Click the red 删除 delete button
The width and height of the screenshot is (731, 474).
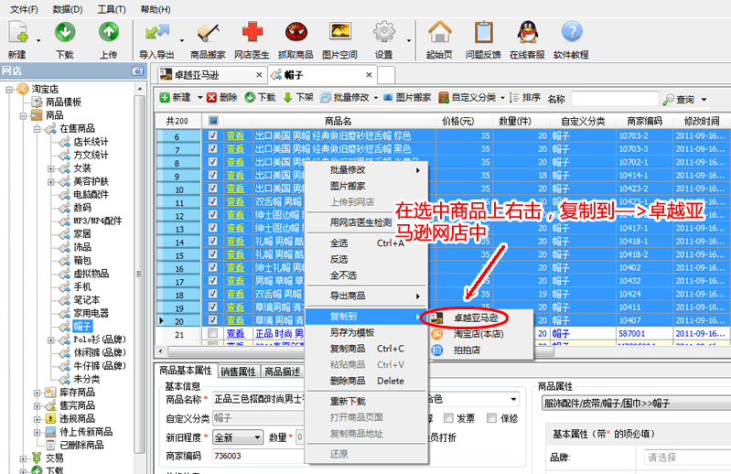point(222,97)
